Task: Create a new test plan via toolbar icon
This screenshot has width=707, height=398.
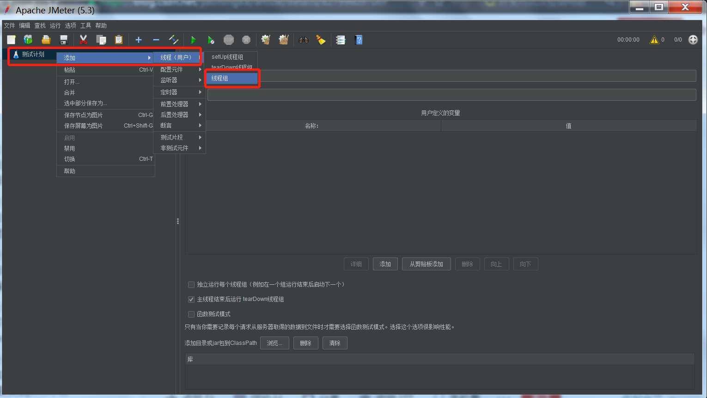Action: click(x=11, y=40)
